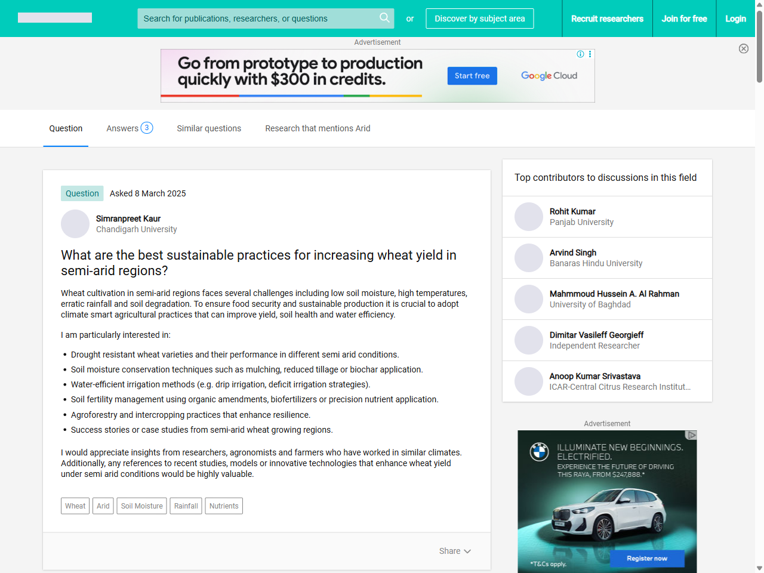Click the page vertical scrollbar

759,286
